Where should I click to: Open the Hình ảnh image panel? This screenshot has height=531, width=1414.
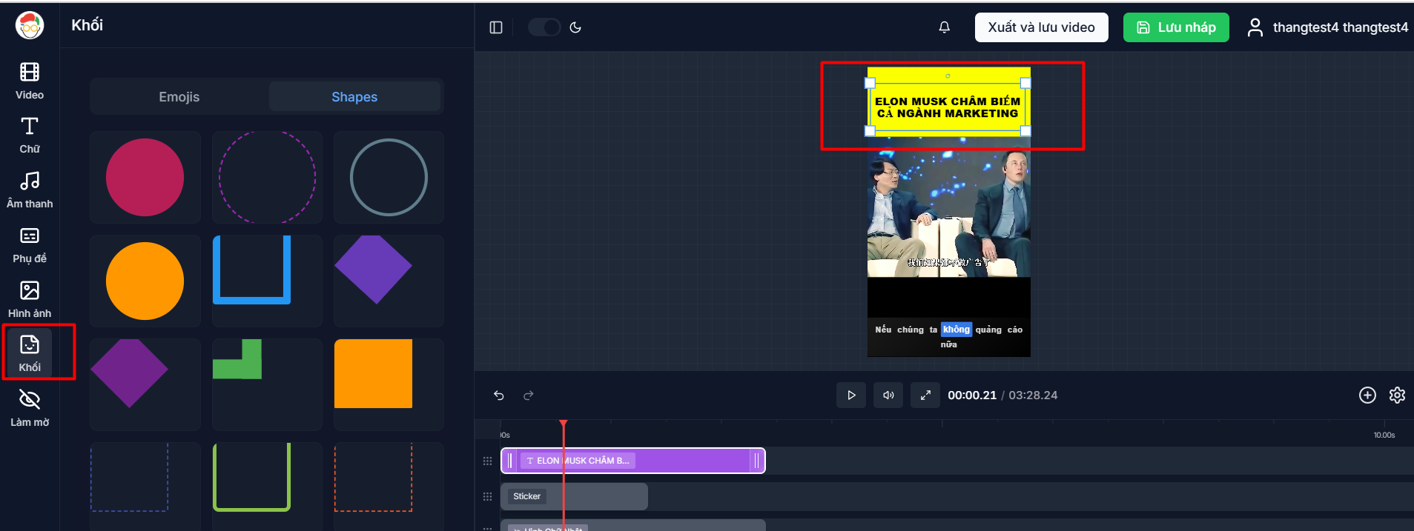[x=30, y=300]
